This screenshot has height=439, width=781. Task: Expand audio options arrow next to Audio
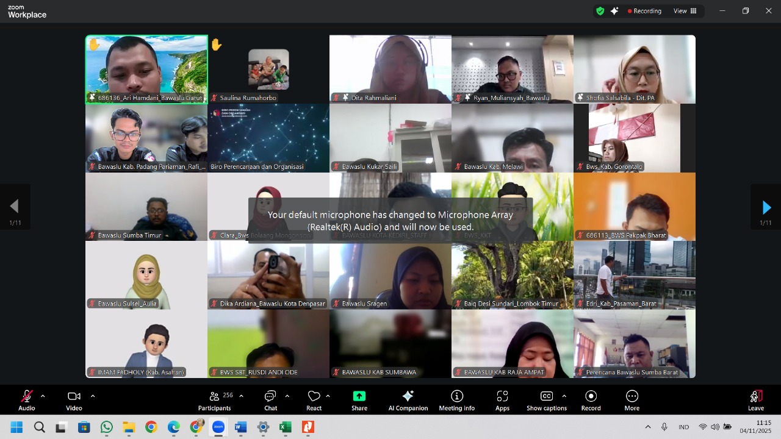(x=43, y=396)
